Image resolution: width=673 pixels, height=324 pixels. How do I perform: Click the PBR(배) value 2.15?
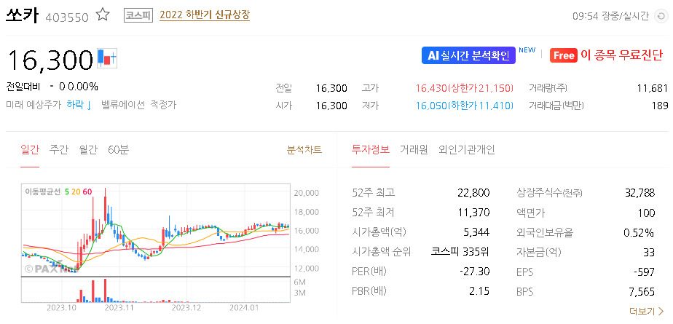point(479,291)
